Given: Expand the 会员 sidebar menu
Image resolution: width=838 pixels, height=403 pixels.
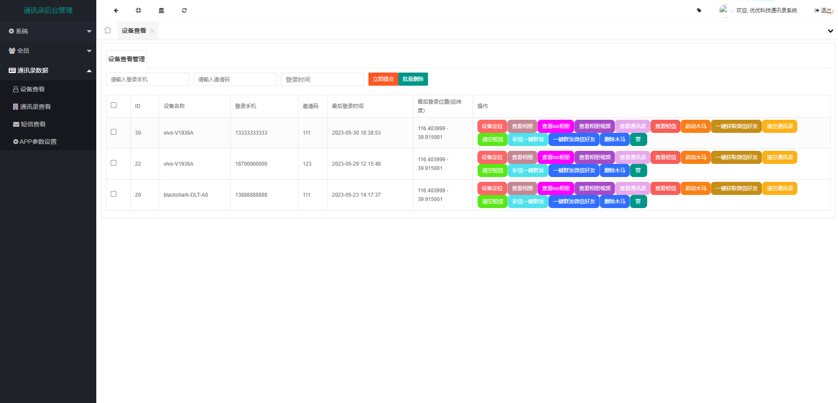Looking at the screenshot, I should click(x=48, y=51).
